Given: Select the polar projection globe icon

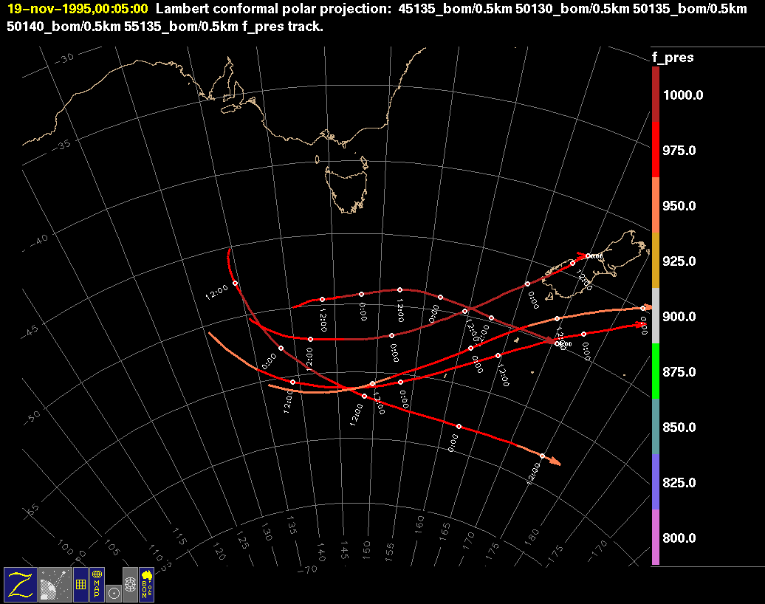Looking at the screenshot, I should 130,584.
